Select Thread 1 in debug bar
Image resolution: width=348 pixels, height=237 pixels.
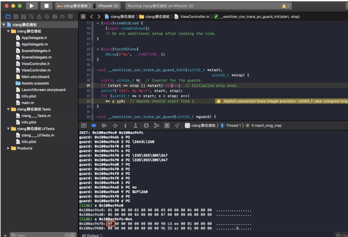point(230,126)
